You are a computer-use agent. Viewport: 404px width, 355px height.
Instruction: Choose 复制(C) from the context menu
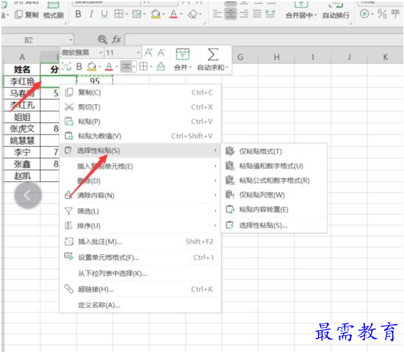(141, 92)
